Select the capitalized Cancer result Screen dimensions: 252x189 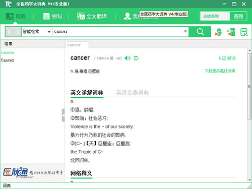coord(8,60)
